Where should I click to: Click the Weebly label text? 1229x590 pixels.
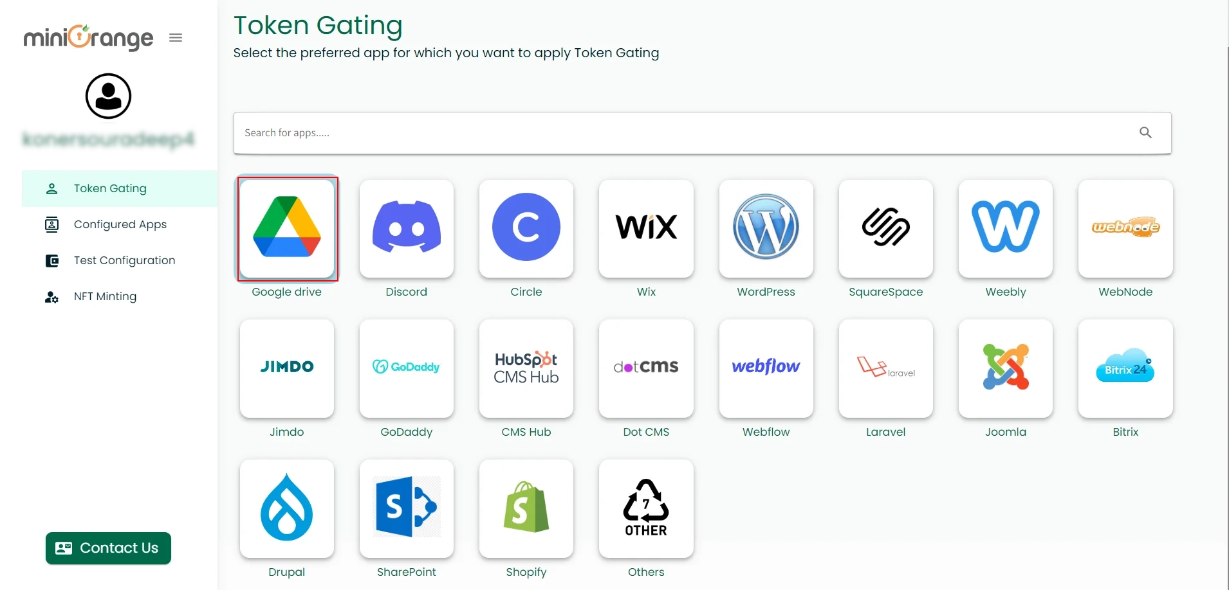pyautogui.click(x=1006, y=292)
